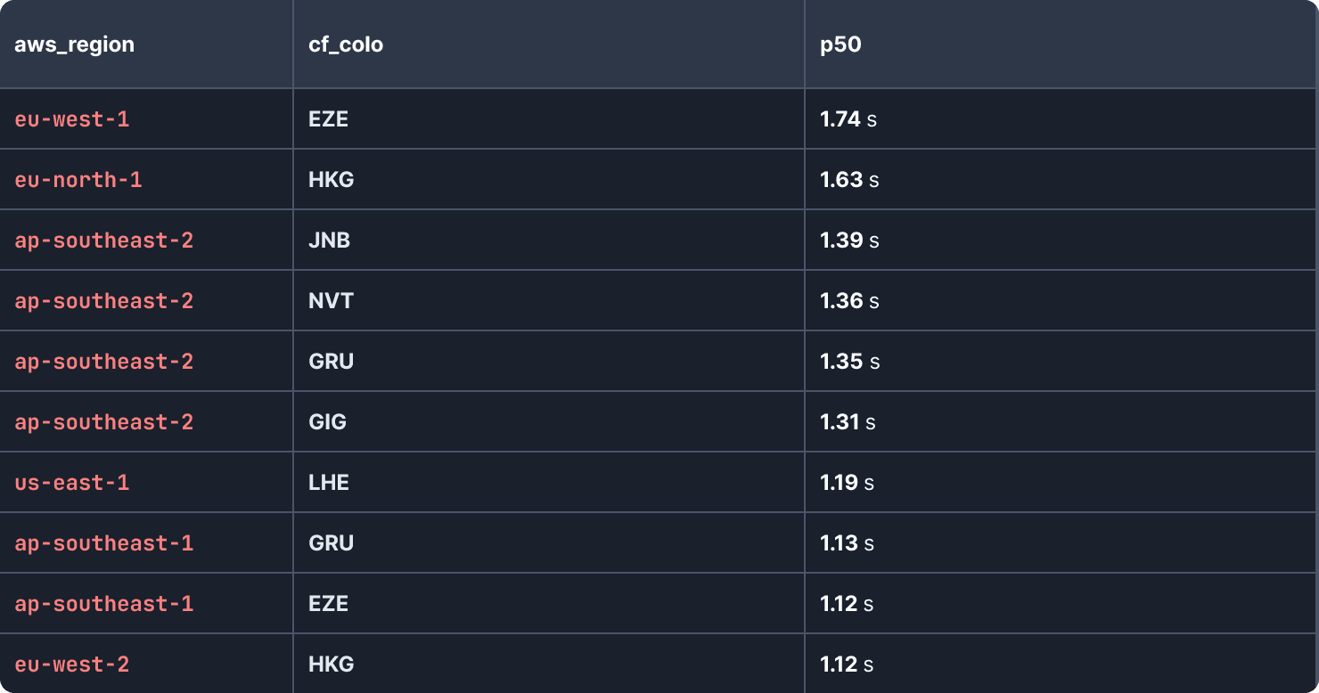Open the eu-north-1 region link

tap(78, 180)
